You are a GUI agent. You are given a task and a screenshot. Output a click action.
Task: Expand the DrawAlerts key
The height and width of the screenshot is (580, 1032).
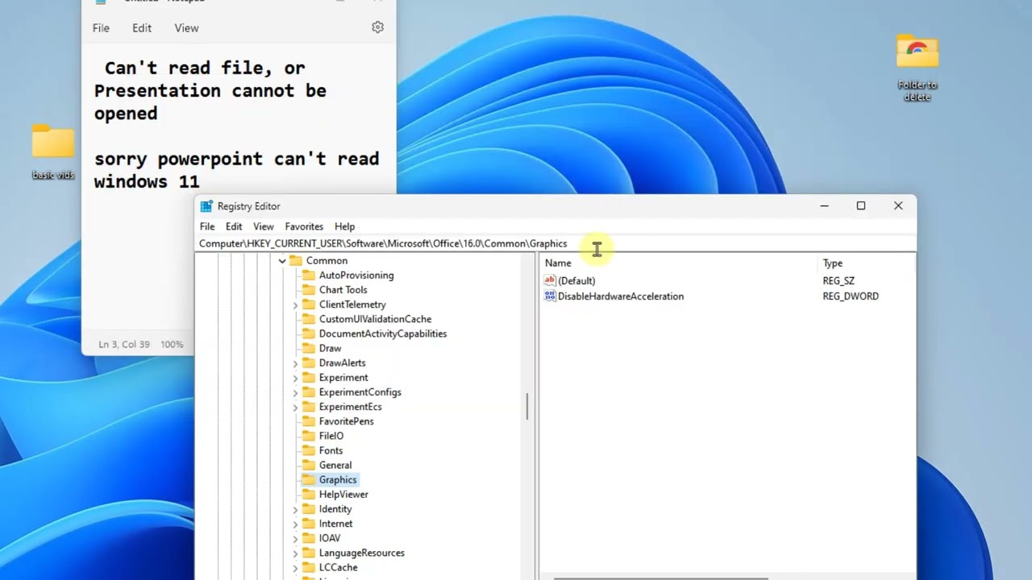pyautogui.click(x=295, y=363)
